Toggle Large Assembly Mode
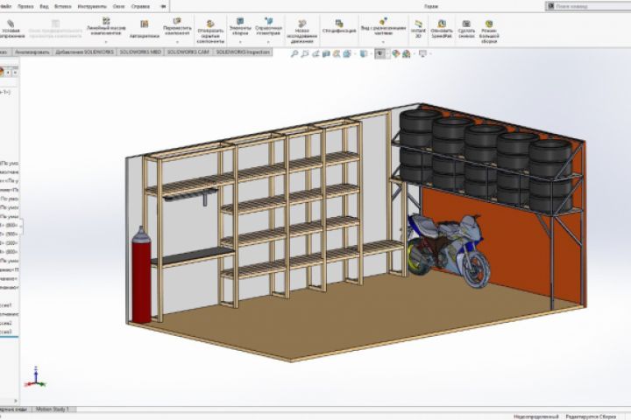This screenshot has height=420, width=631. click(x=489, y=31)
